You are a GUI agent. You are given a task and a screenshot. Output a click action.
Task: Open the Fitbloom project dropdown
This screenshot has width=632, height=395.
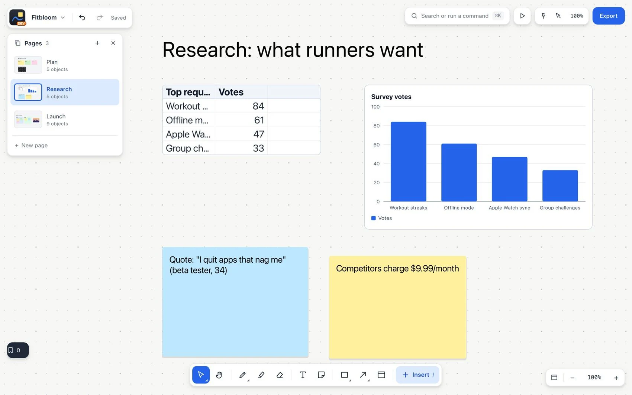click(48, 17)
